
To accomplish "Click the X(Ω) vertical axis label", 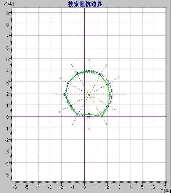I will 8,3.
